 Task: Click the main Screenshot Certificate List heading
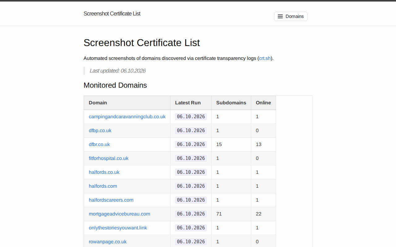(142, 43)
